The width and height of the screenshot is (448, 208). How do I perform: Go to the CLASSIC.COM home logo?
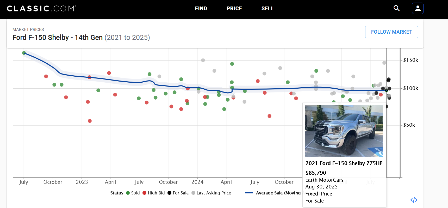click(41, 8)
